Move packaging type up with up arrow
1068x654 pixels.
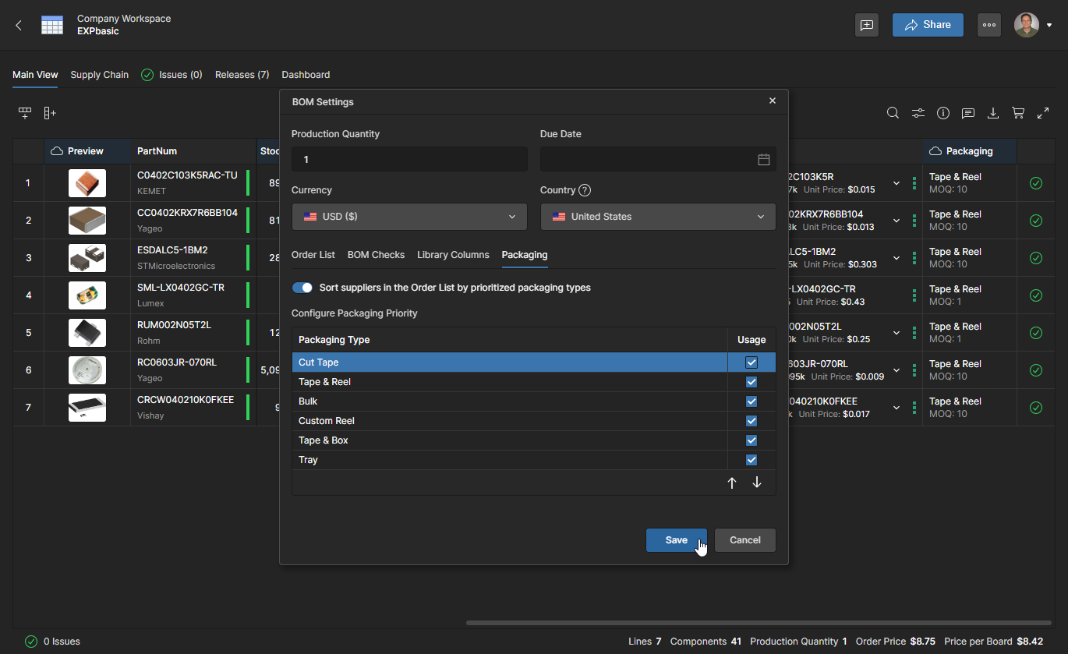[731, 483]
